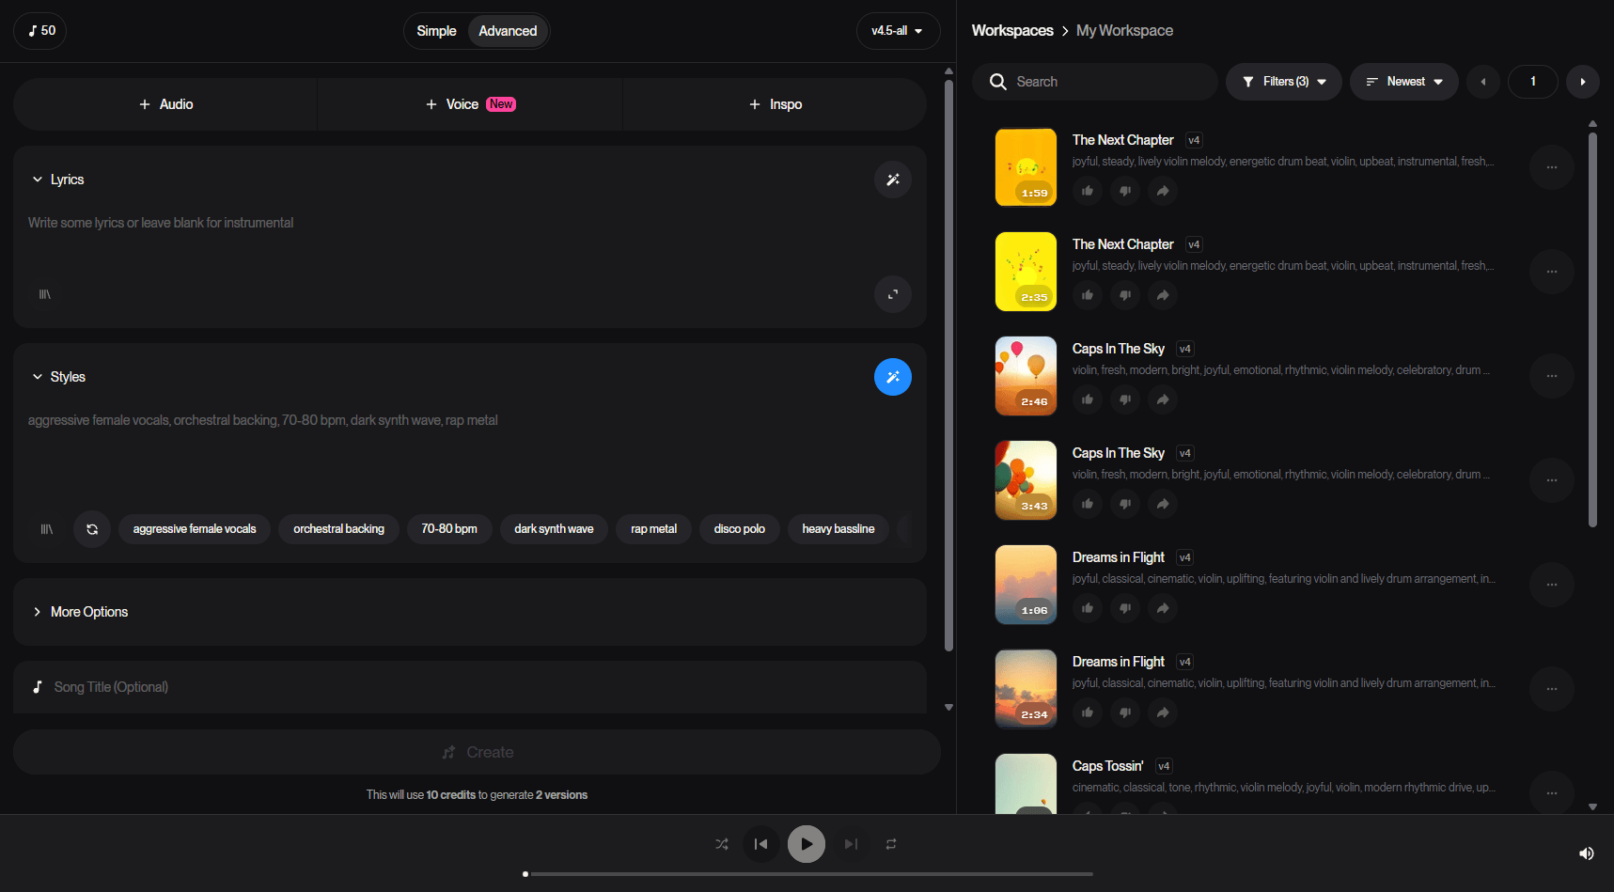Open the v4.5-all model selector

tap(897, 30)
